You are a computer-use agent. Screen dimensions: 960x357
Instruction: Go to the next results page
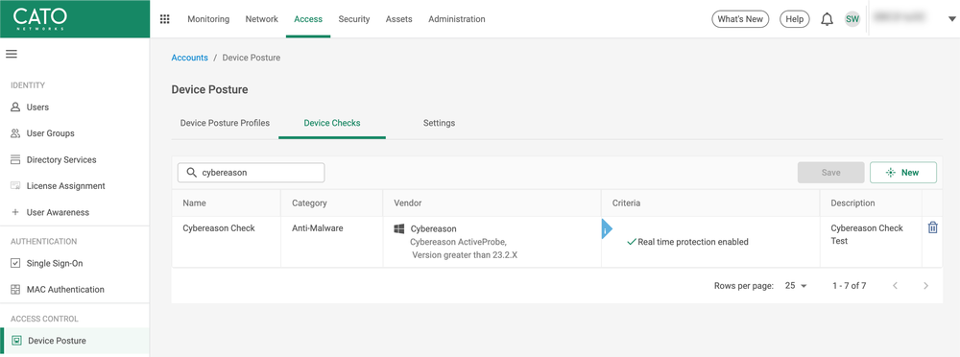point(926,286)
